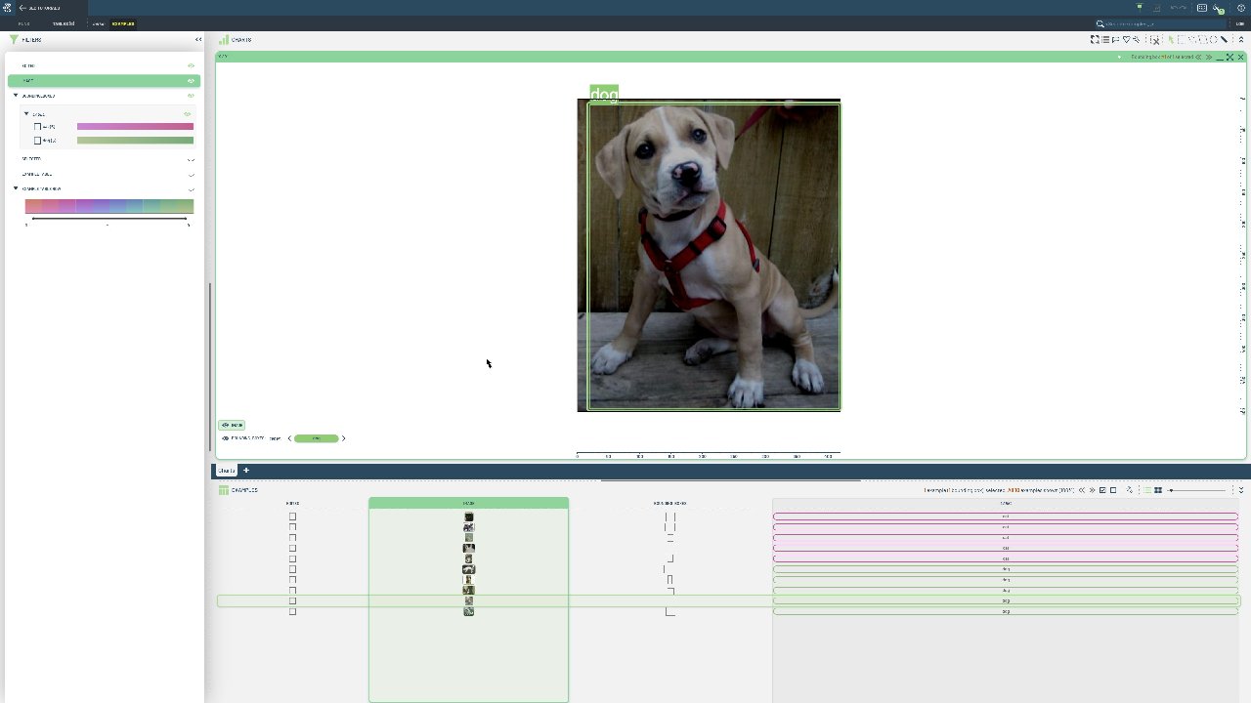Add a new tab with plus button
This screenshot has width=1251, height=703.
pos(246,471)
